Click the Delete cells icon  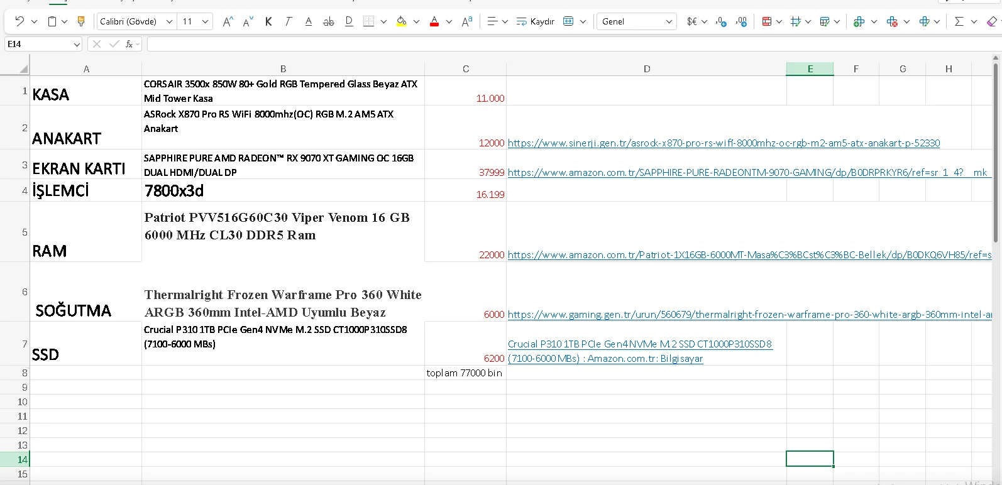pos(892,21)
